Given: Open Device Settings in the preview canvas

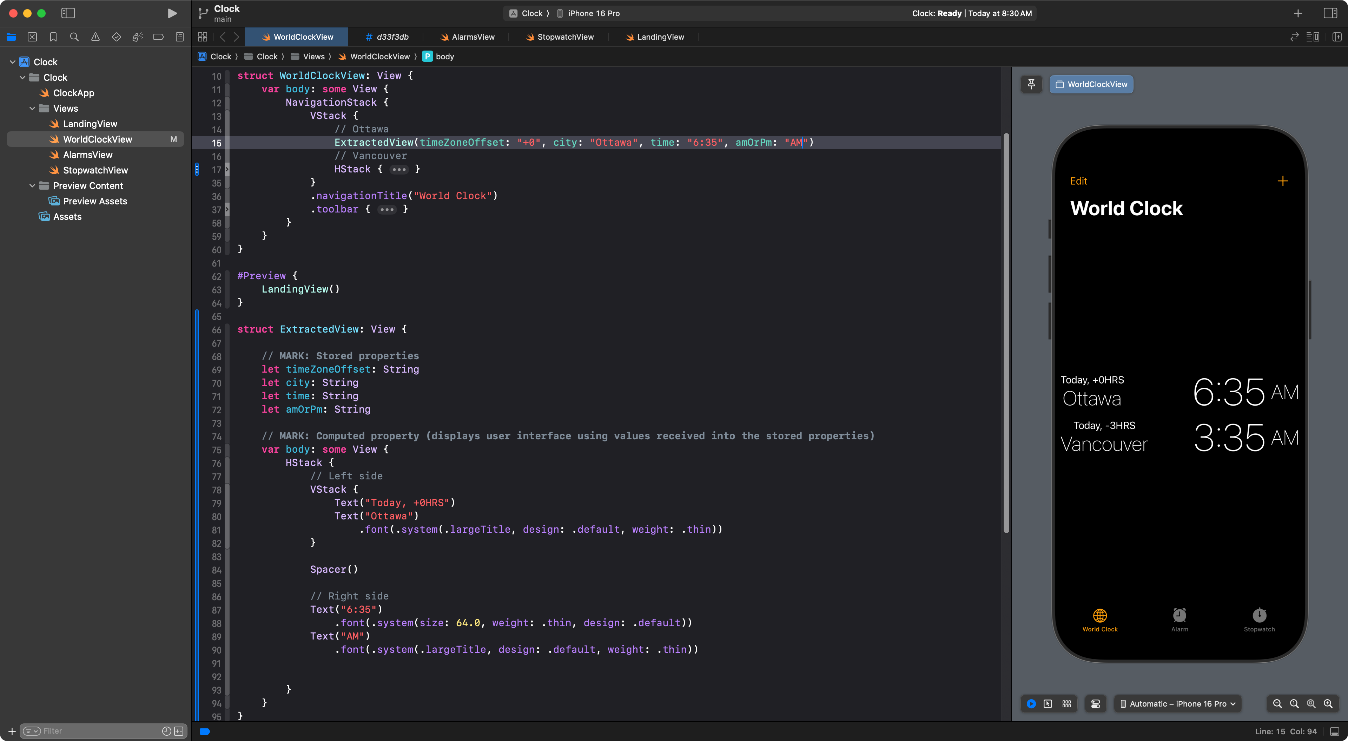Looking at the screenshot, I should pos(1096,704).
